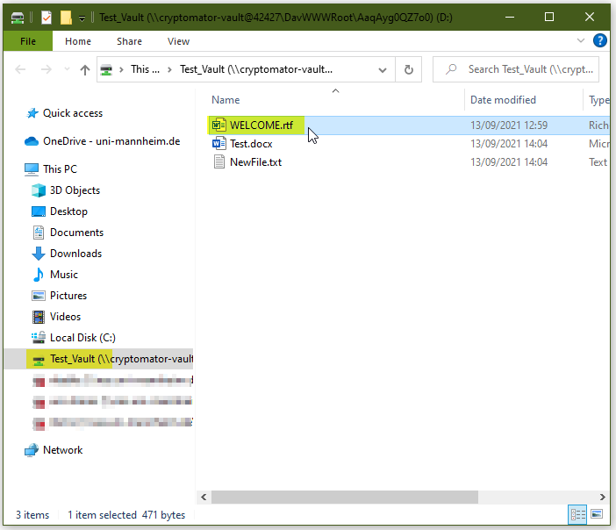Click the Properties quick access checkmark icon
Image resolution: width=616 pixels, height=530 pixels.
(x=47, y=18)
